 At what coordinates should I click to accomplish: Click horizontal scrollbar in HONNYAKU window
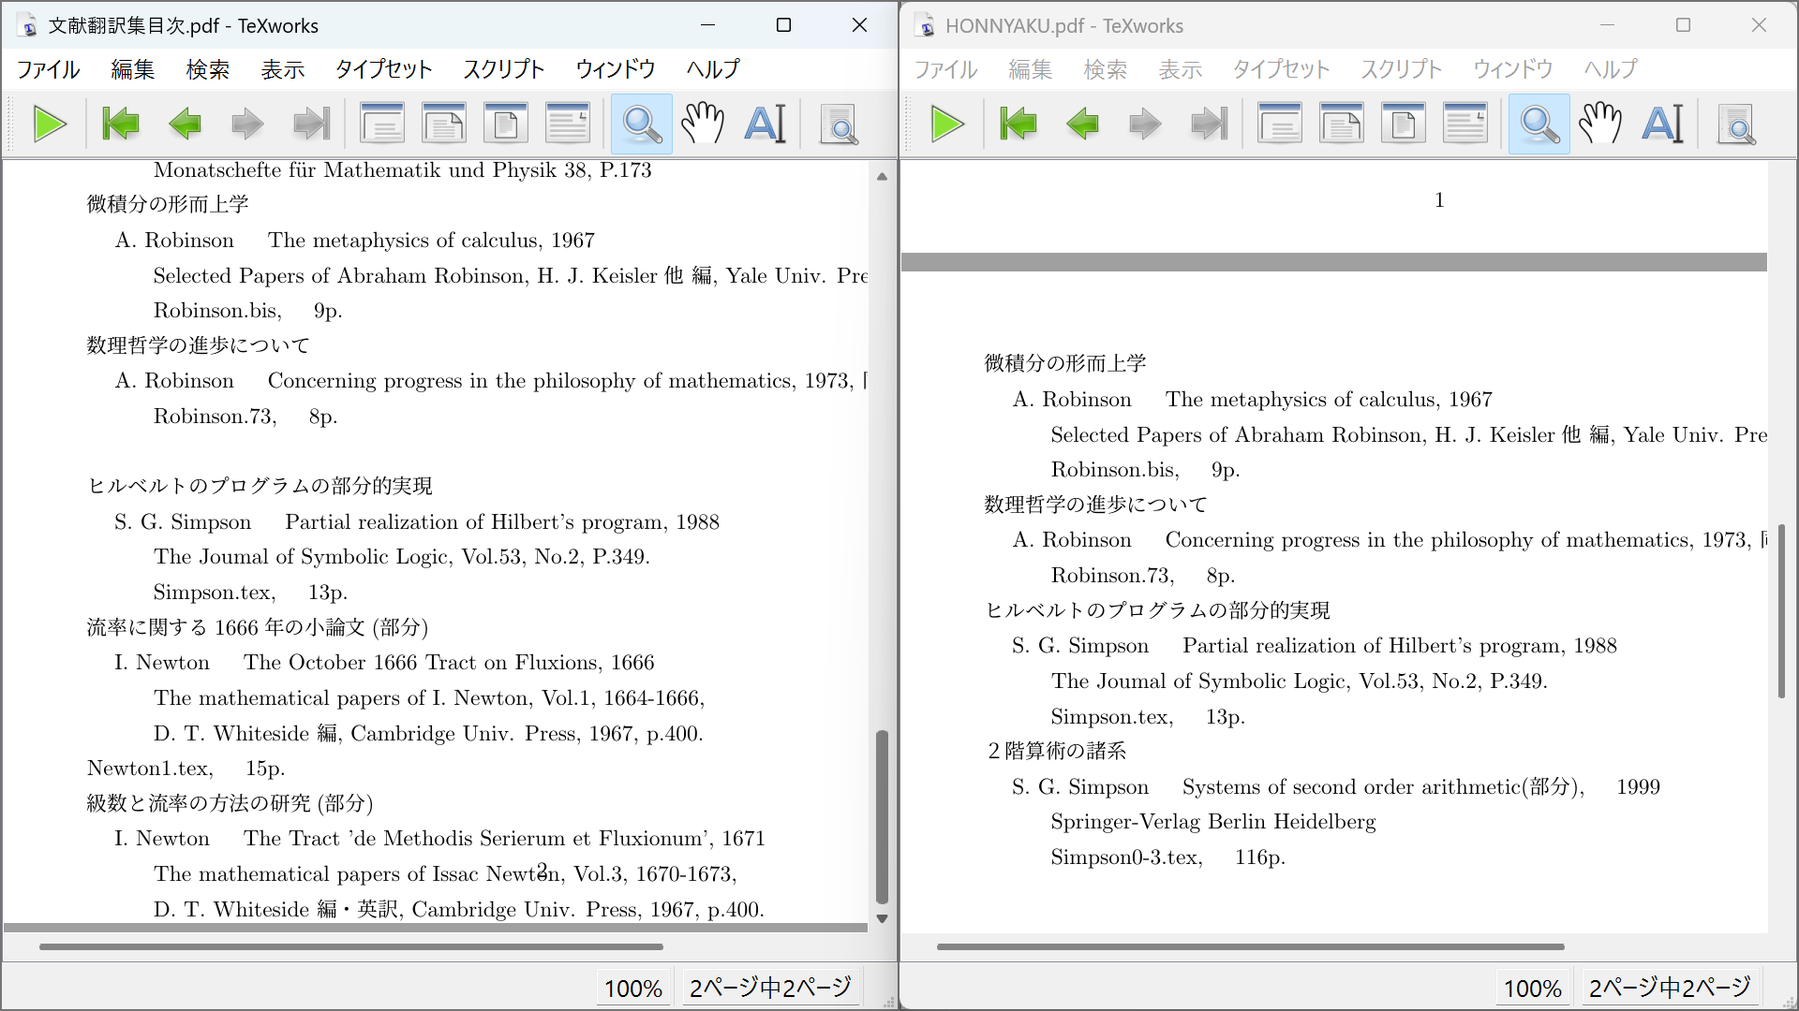[1251, 946]
